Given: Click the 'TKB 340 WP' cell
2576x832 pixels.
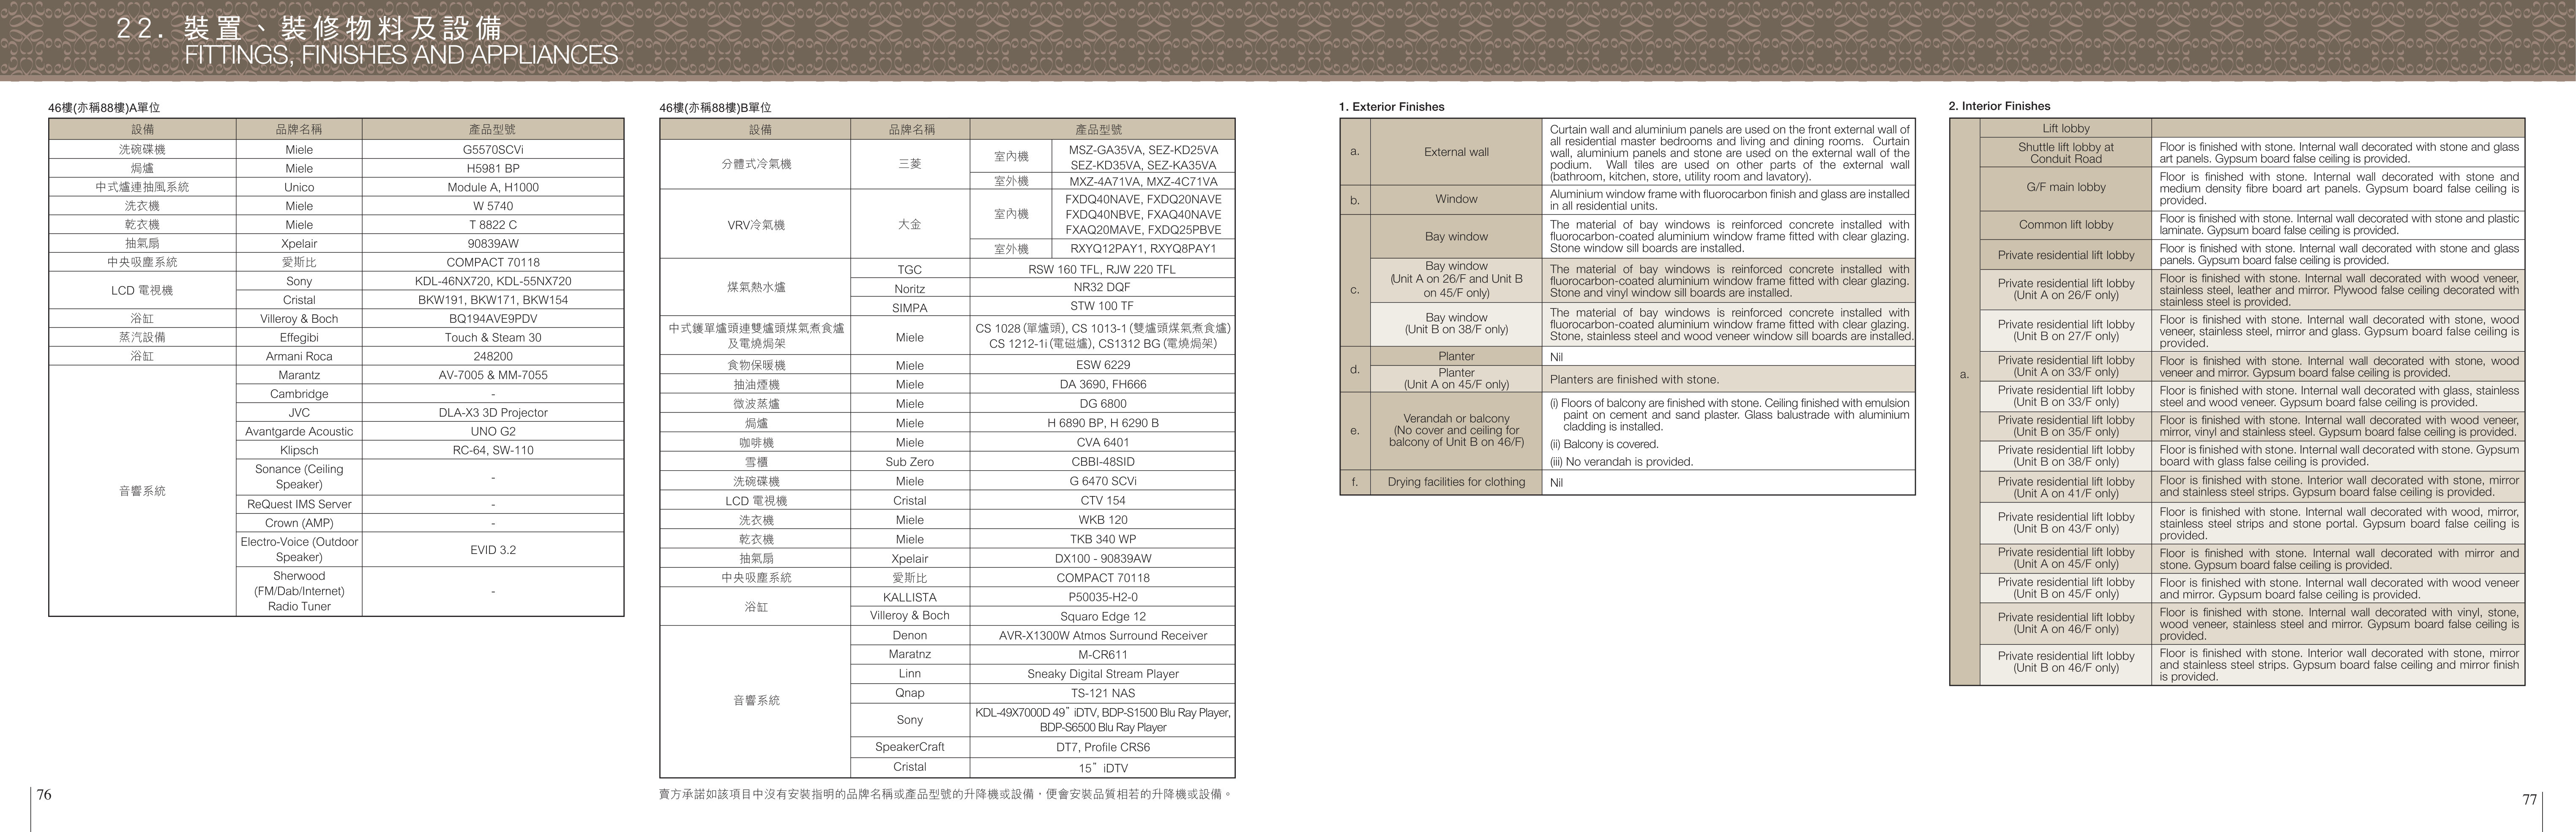Looking at the screenshot, I should [x=1102, y=539].
